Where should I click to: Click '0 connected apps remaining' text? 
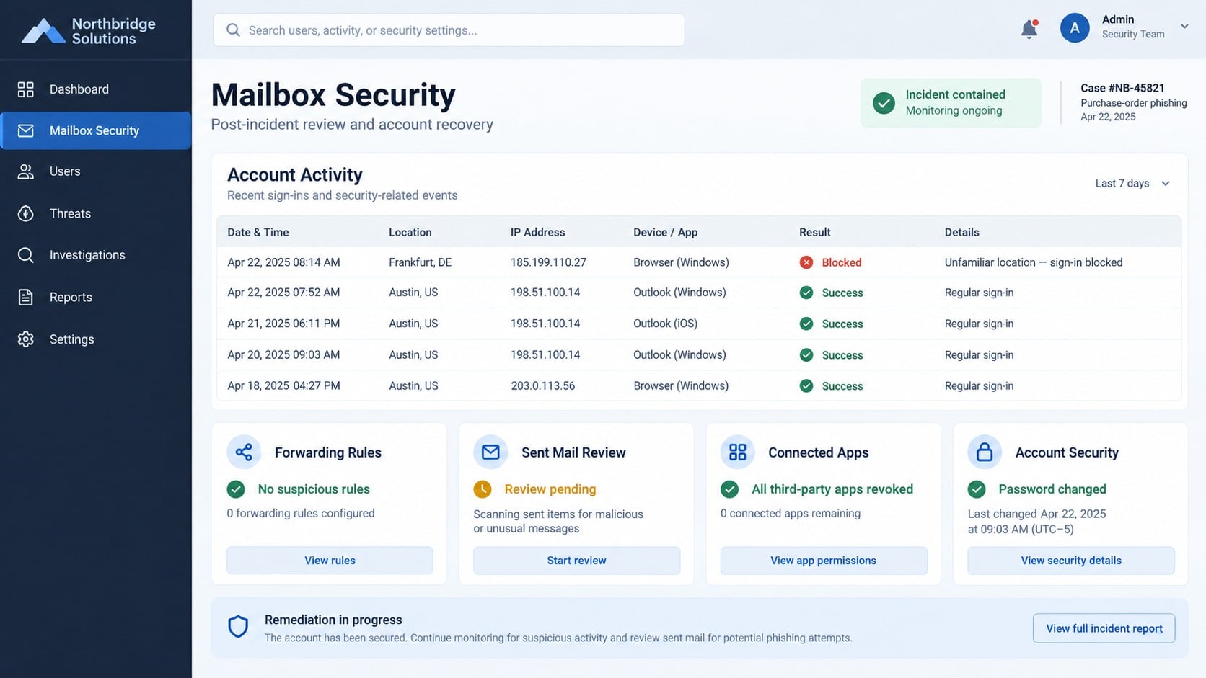click(x=791, y=513)
